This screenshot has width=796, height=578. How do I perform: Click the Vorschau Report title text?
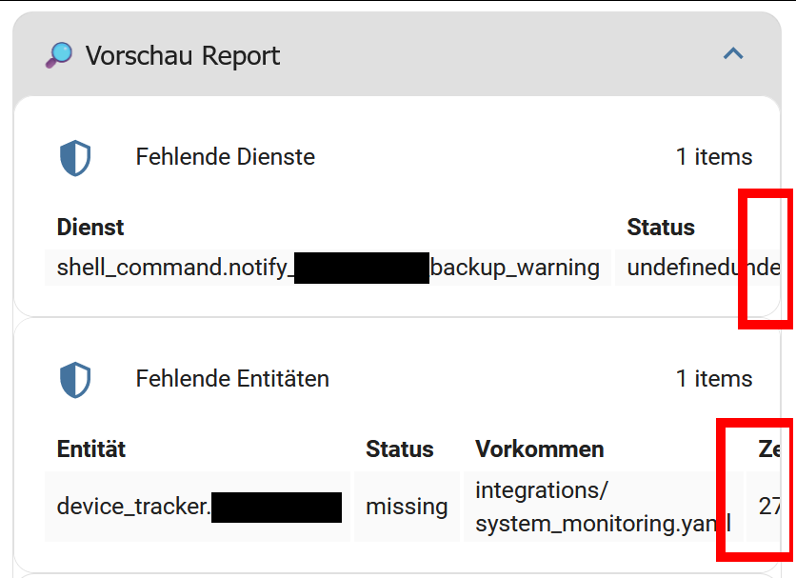click(x=183, y=55)
